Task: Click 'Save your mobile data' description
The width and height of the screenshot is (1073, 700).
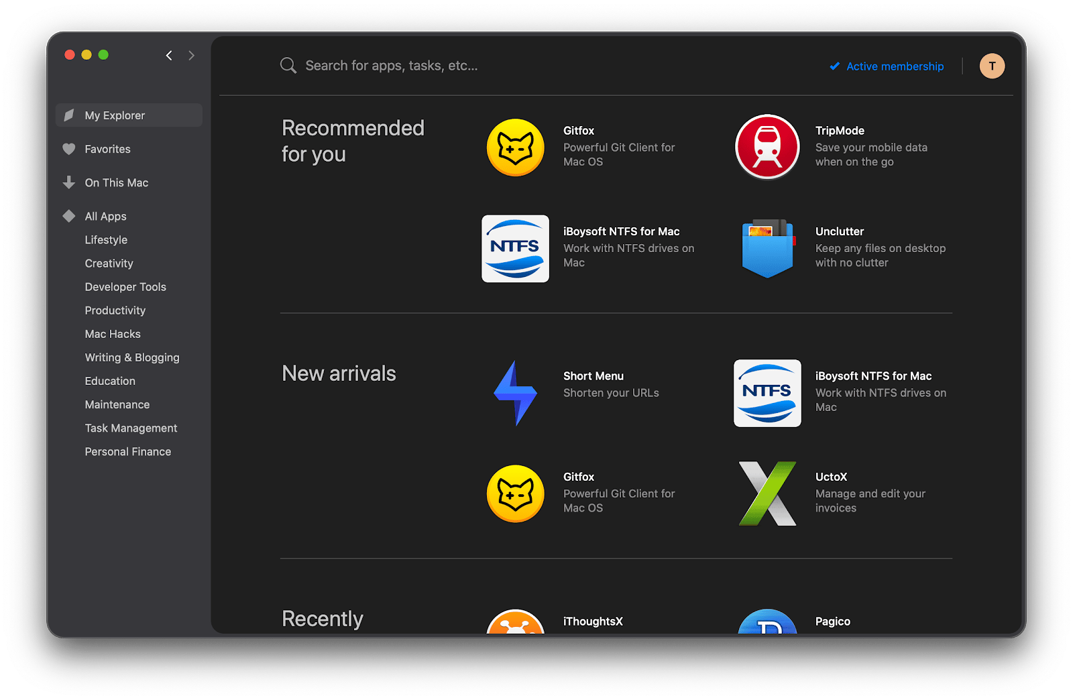Action: click(871, 155)
